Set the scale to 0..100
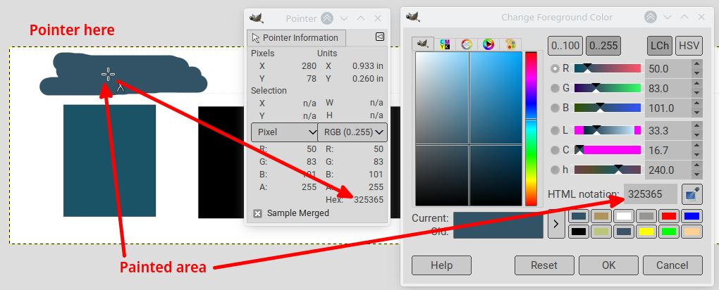The image size is (719, 290). click(565, 46)
